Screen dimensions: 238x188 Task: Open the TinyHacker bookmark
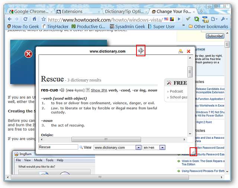click(55, 27)
